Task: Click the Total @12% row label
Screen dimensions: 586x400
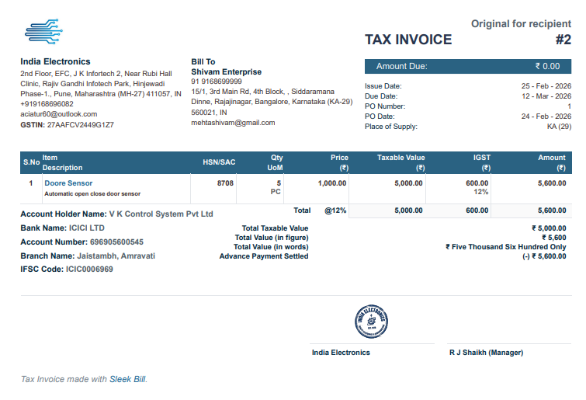Action: click(320, 210)
